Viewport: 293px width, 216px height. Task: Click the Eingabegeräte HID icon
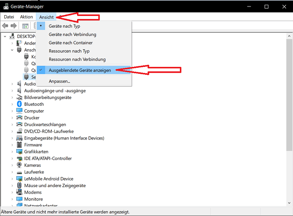(19, 138)
